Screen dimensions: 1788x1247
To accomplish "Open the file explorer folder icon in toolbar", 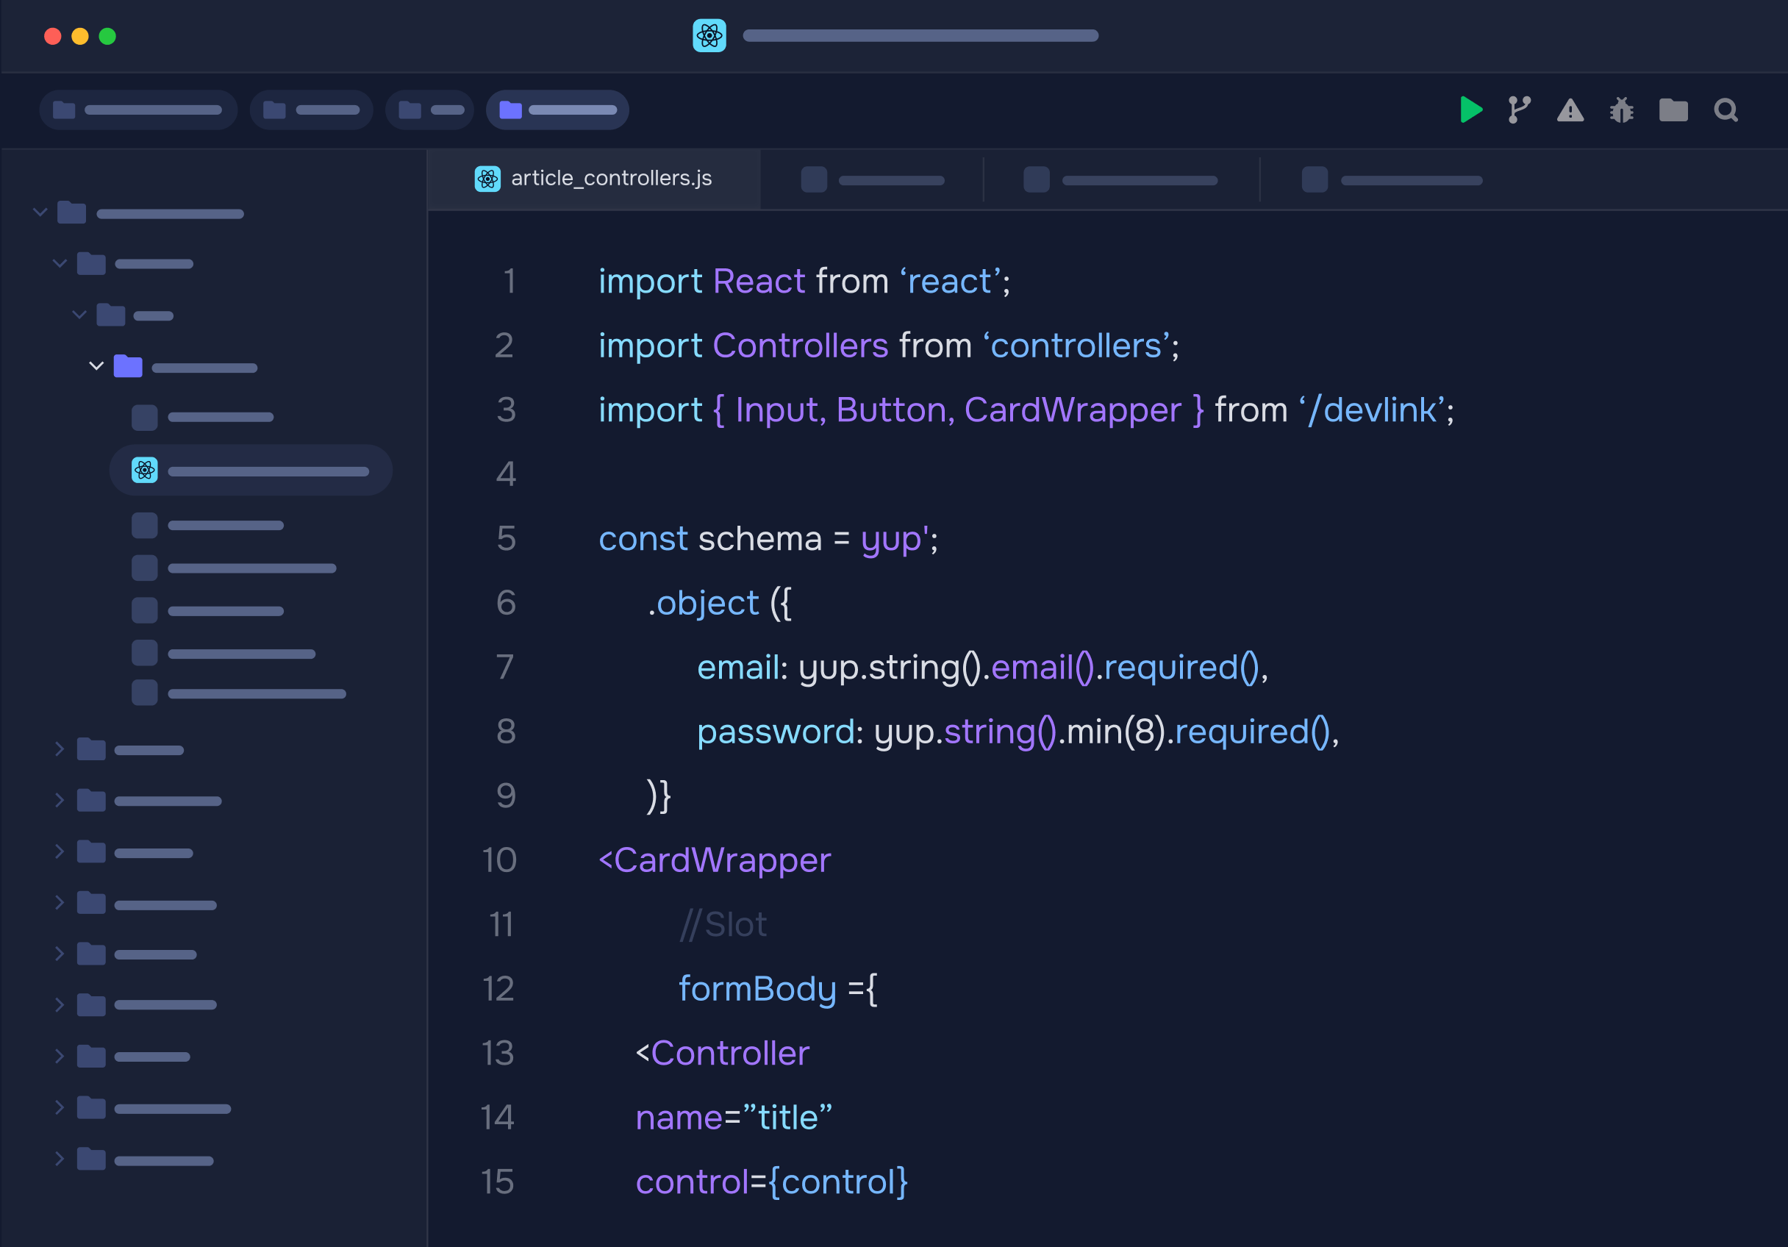I will pyautogui.click(x=1673, y=110).
